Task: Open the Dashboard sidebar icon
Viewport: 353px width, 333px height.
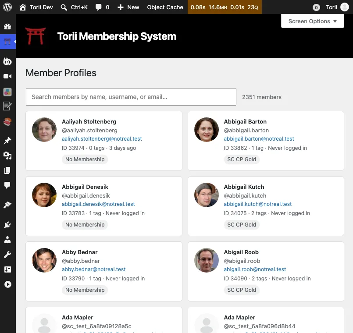Action: point(7,27)
